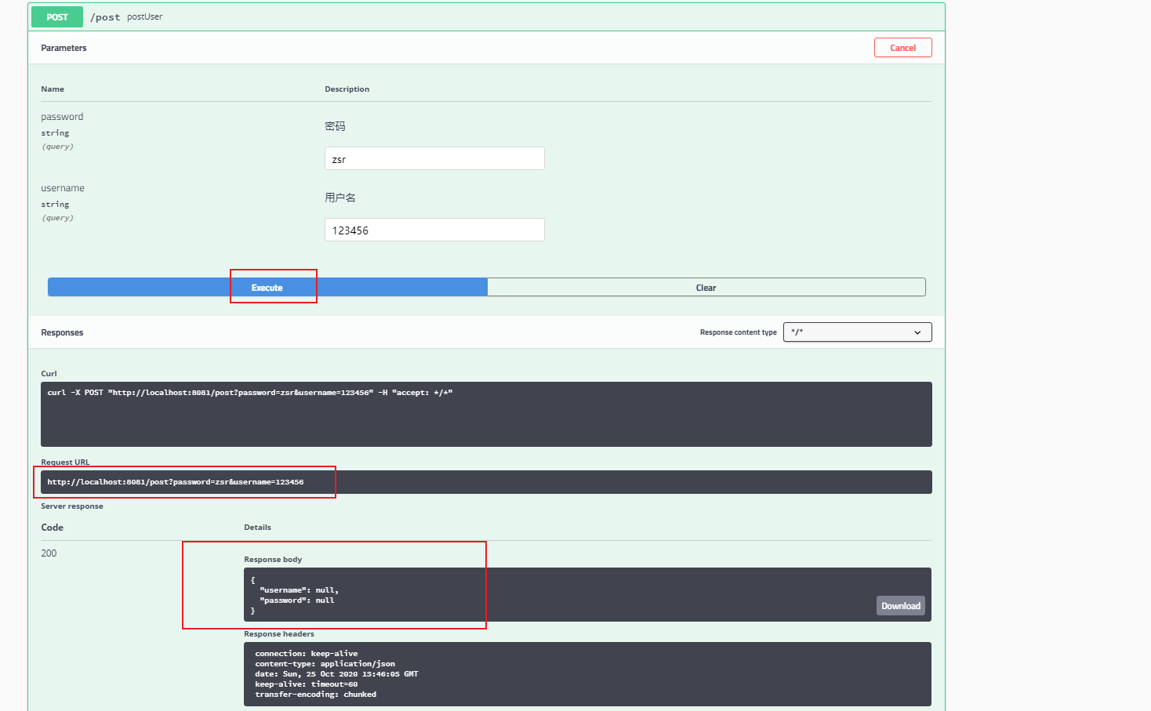
Task: Click the Curl label
Action: point(49,374)
